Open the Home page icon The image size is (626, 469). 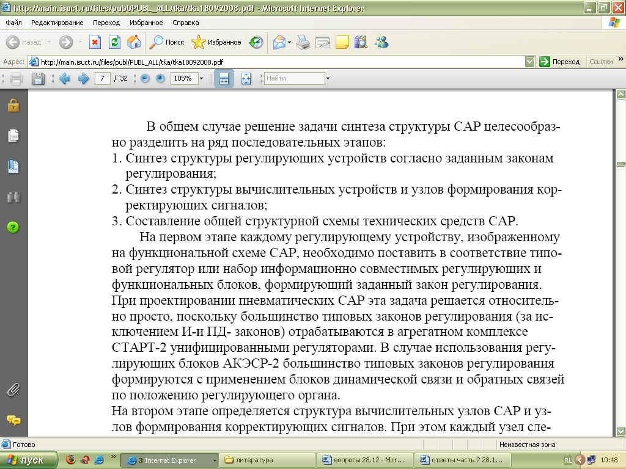(134, 42)
